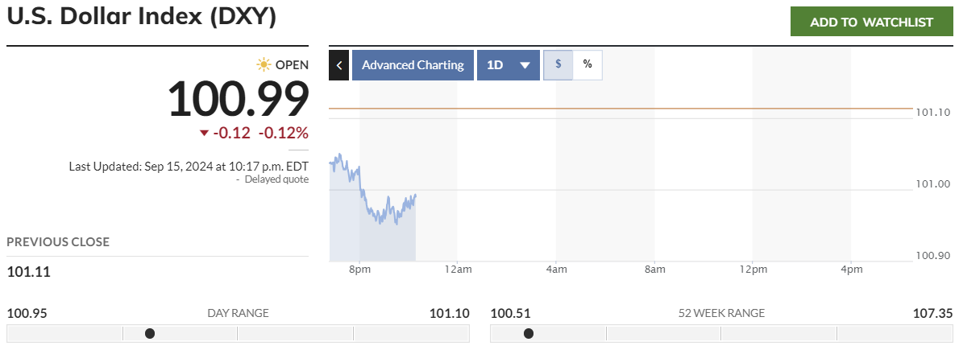Click the sun icon beside OPEN status
Screen dimensions: 959x350
point(264,65)
